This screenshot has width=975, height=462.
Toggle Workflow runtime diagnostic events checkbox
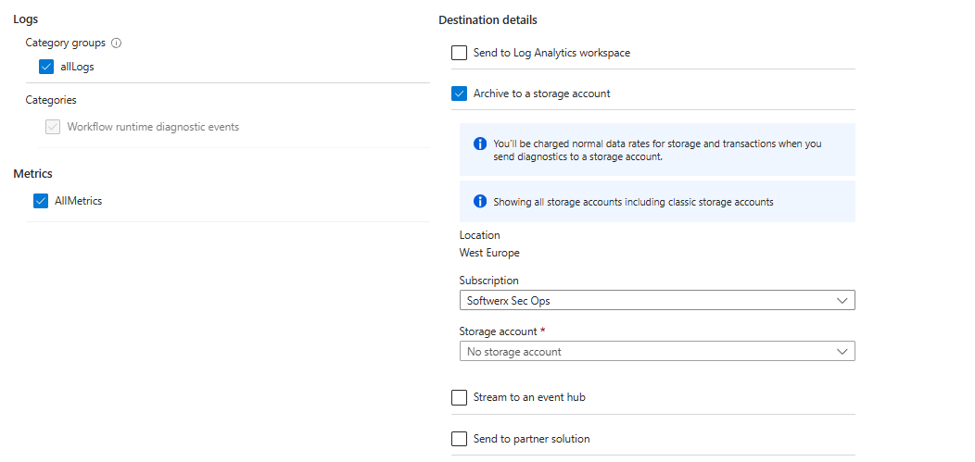point(53,127)
